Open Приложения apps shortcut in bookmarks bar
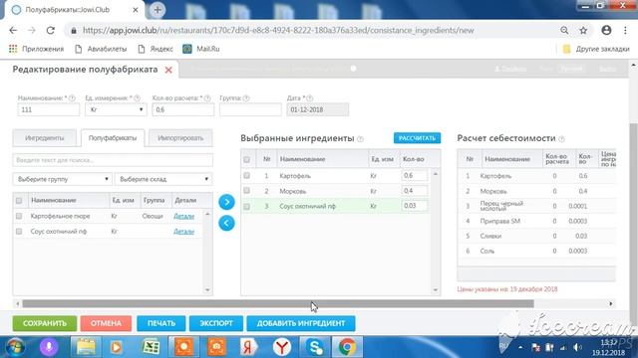This screenshot has width=638, height=358. tap(36, 49)
